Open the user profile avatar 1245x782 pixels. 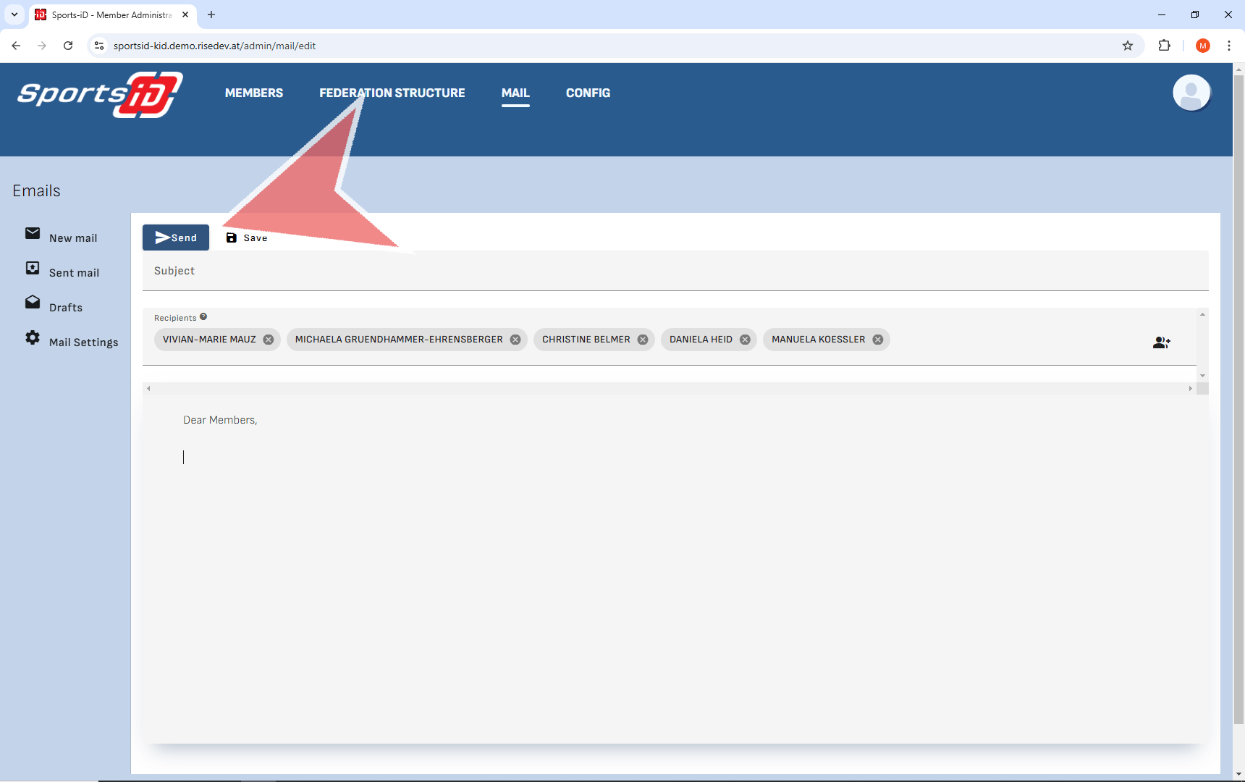click(x=1191, y=93)
